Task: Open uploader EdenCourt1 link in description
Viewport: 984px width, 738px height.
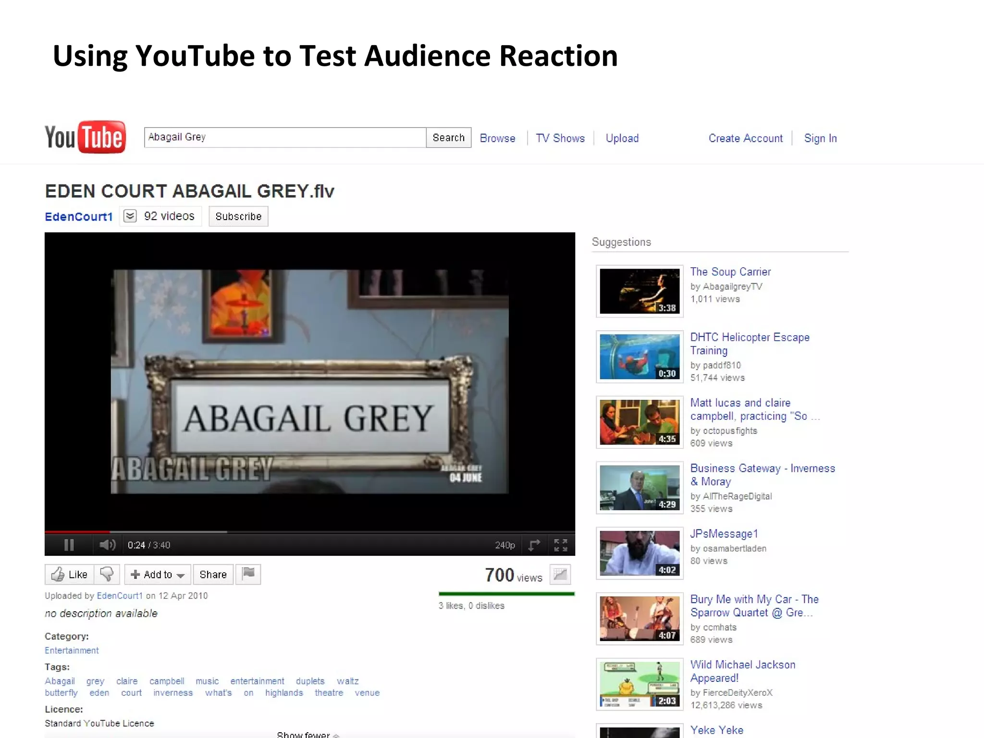Action: 120,596
